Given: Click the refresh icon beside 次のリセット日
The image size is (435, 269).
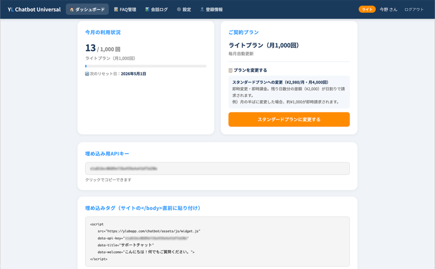Looking at the screenshot, I should click(x=87, y=74).
